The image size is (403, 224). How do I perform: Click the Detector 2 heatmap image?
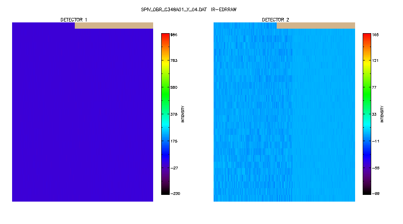284,112
